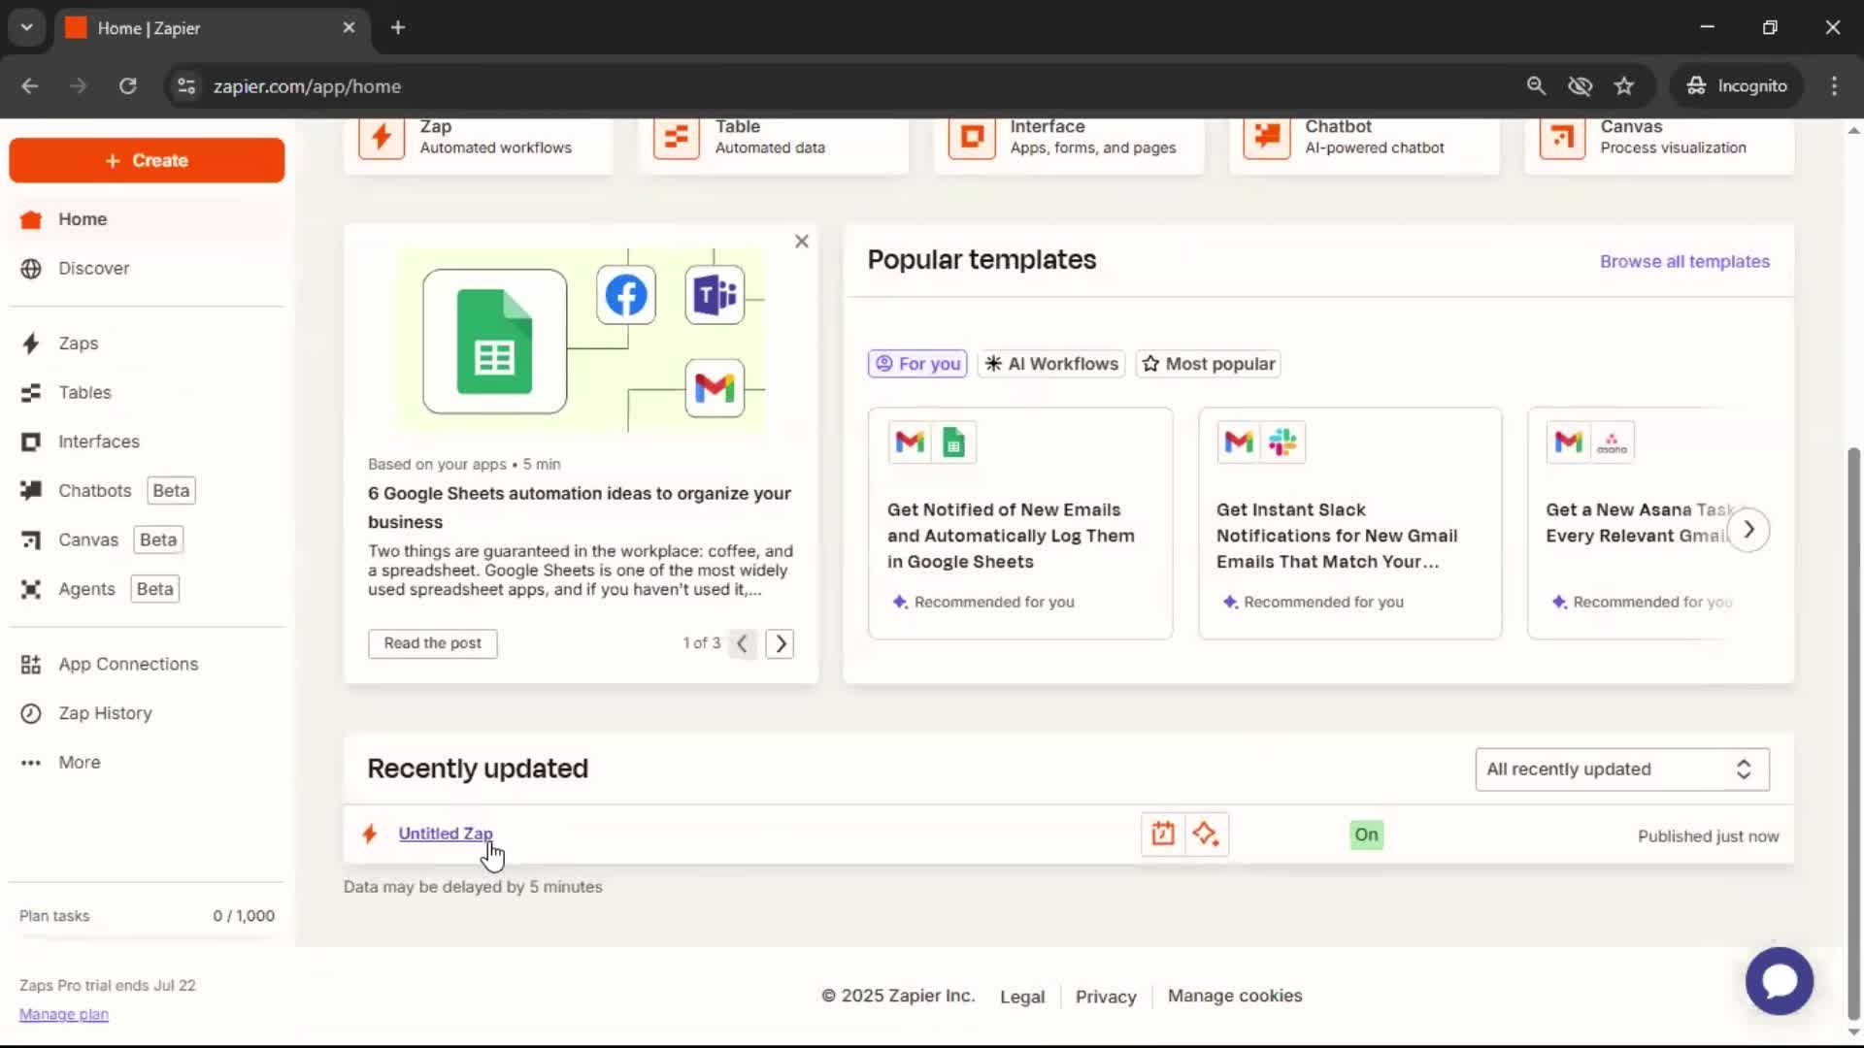Click the Canvas sidebar icon
This screenshot has width=1864, height=1048.
tap(31, 540)
